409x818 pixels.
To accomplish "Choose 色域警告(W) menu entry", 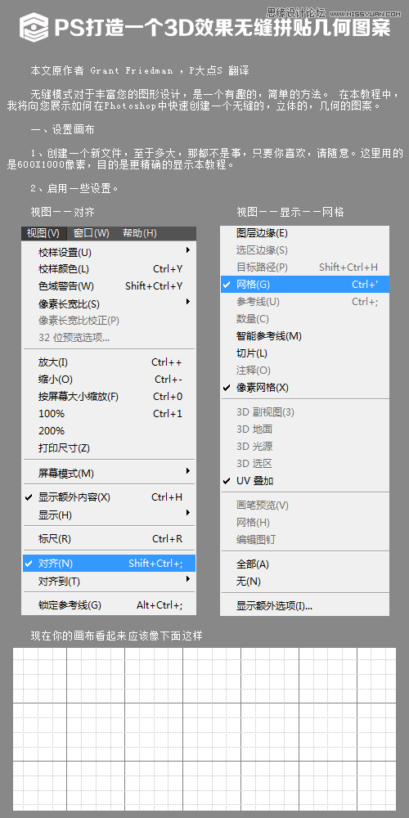I will [x=109, y=286].
